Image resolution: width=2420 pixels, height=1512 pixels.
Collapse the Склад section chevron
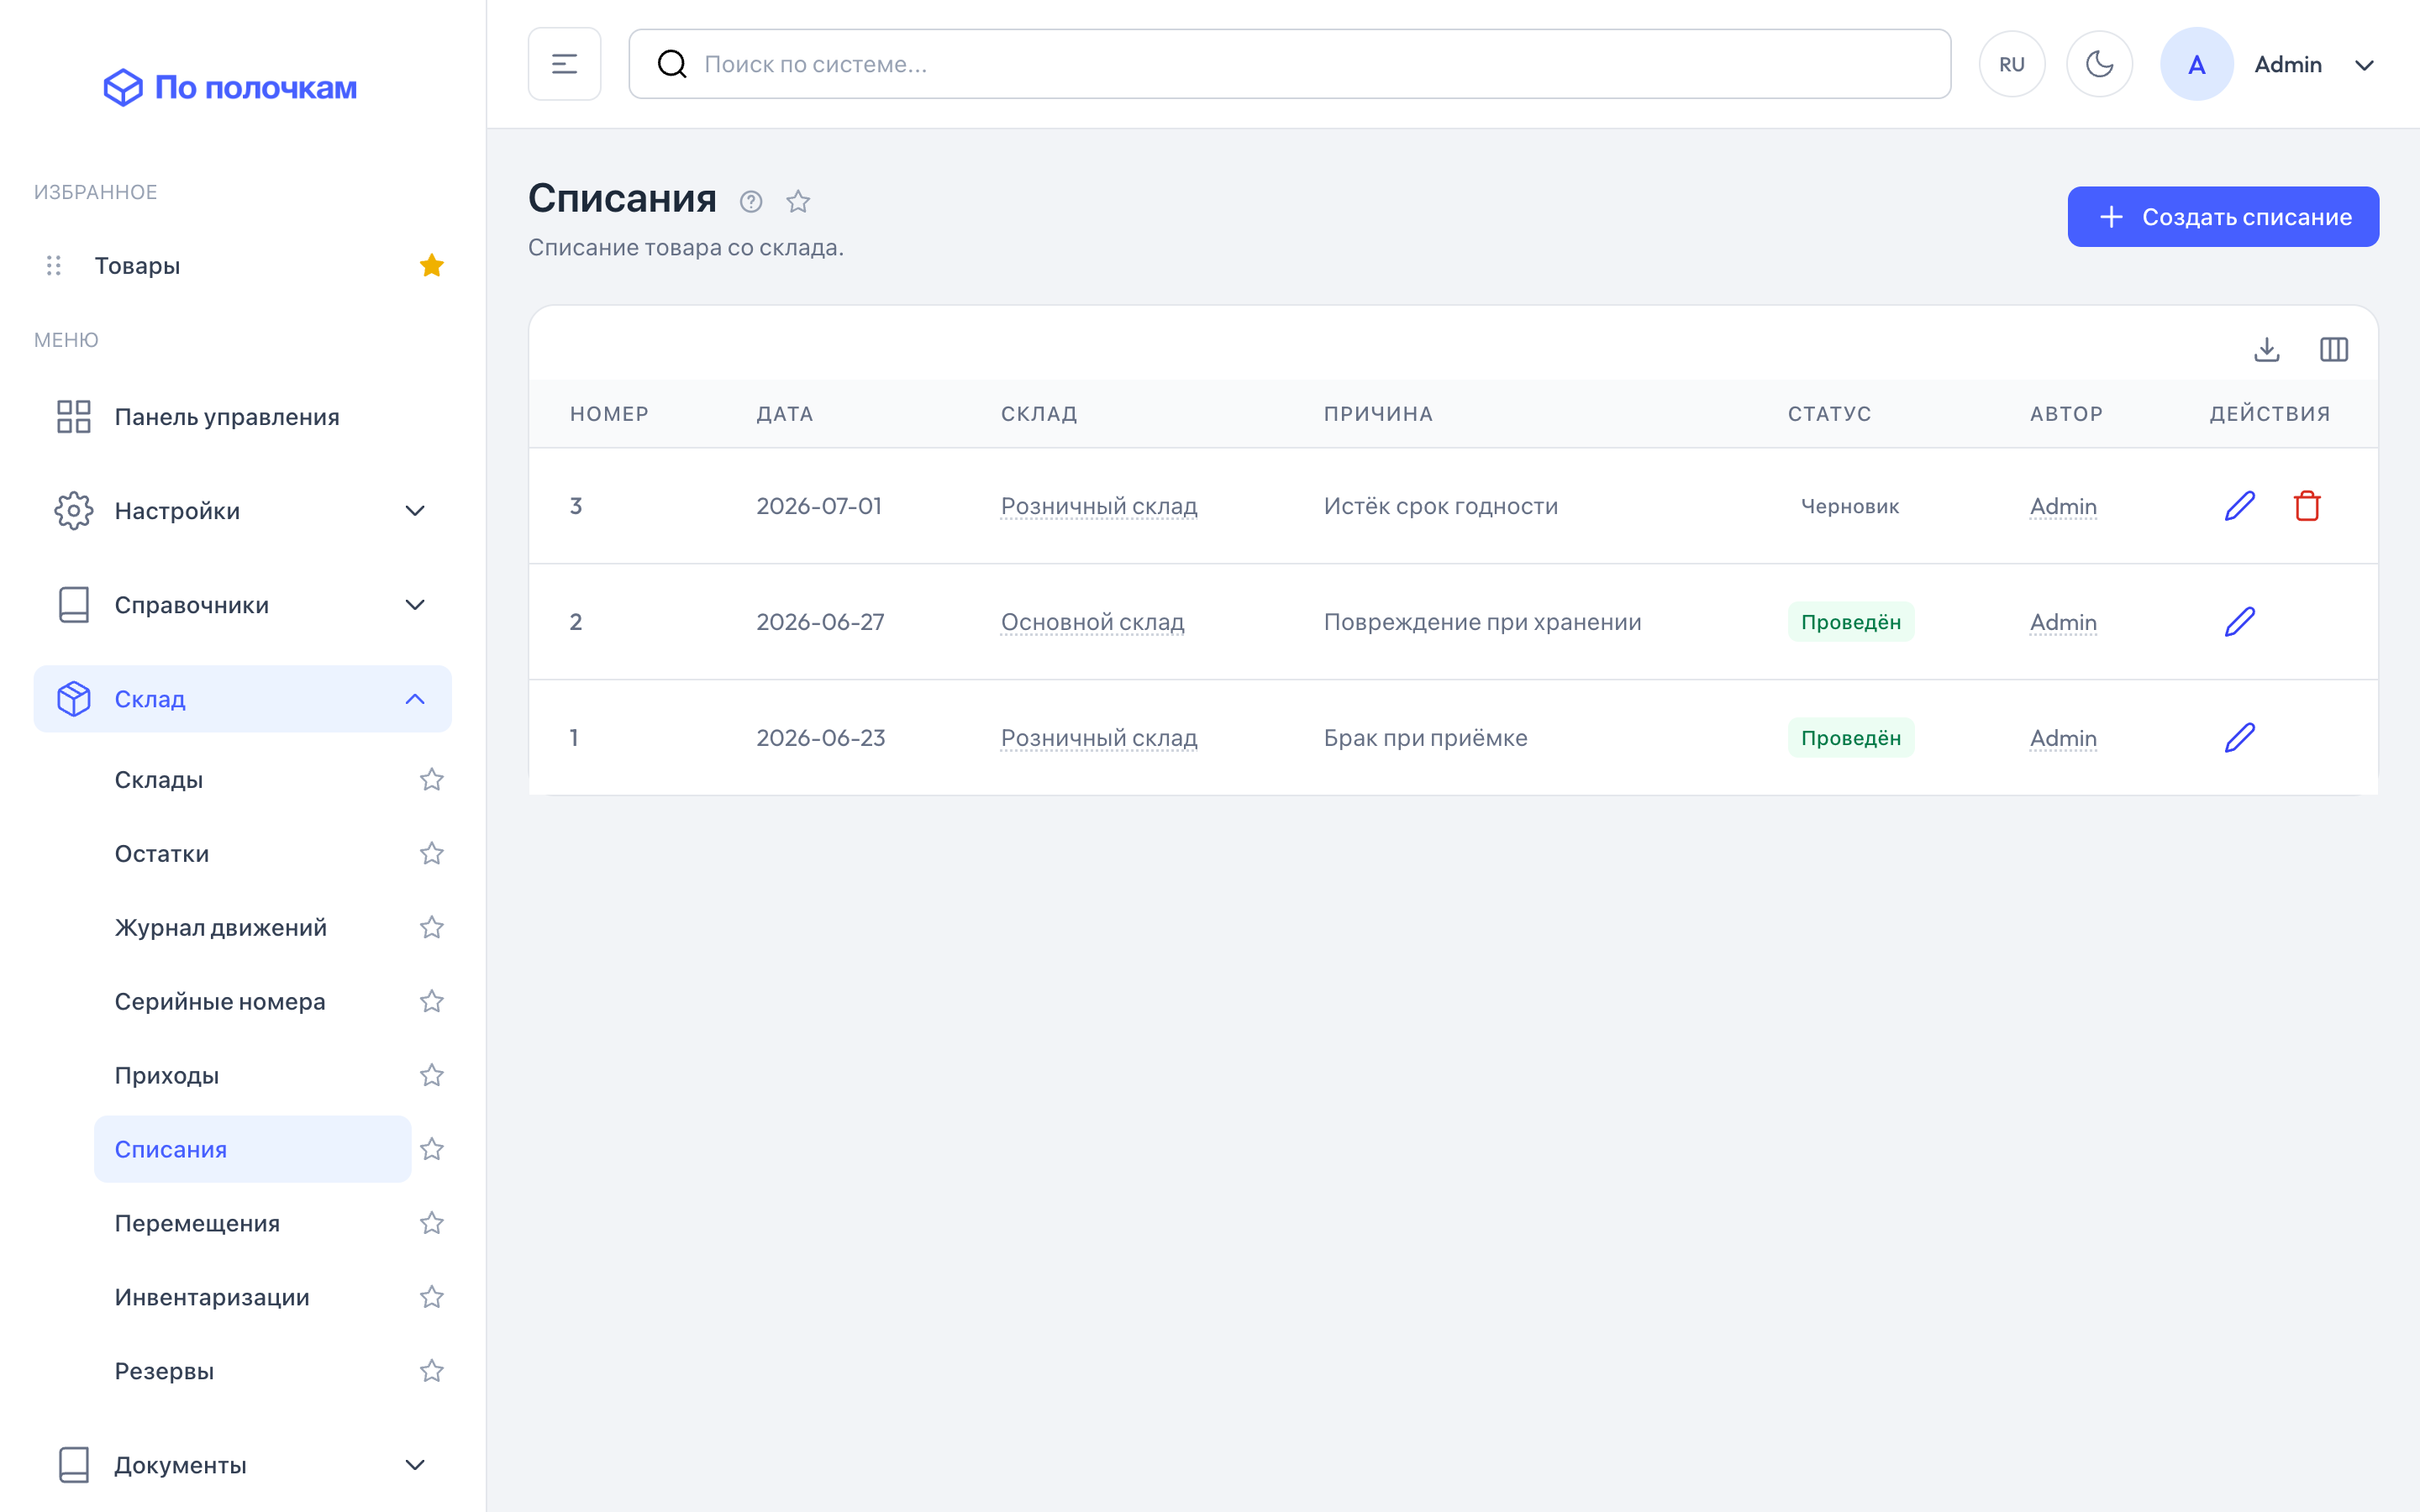point(415,699)
